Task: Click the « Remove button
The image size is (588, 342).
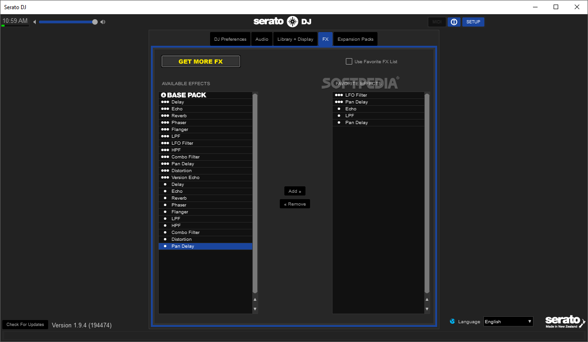Action: tap(295, 204)
